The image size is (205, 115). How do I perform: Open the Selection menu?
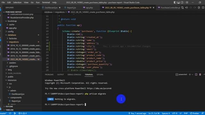tap(17, 3)
